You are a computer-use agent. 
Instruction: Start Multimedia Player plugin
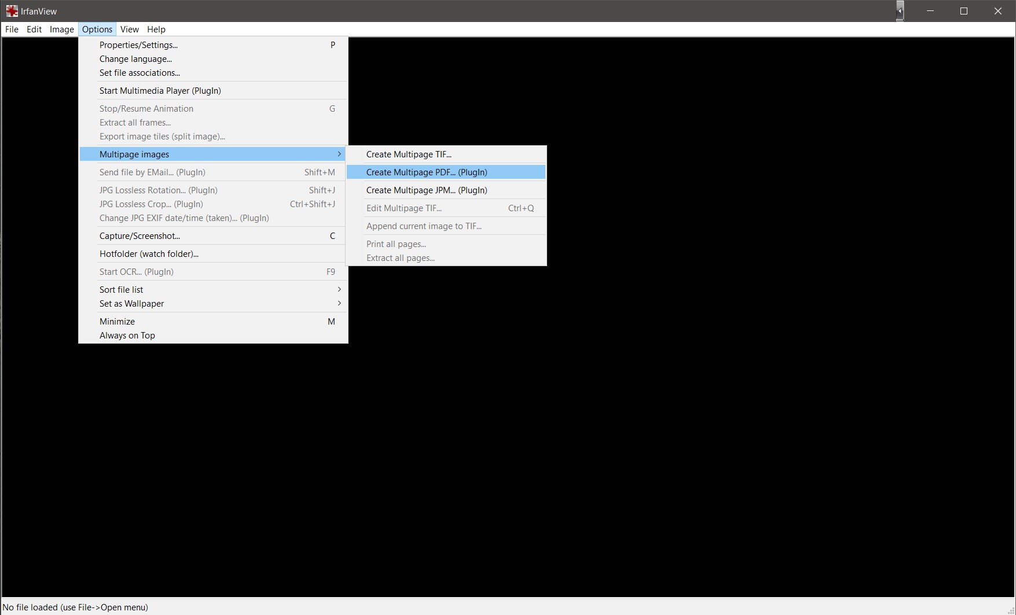coord(214,91)
